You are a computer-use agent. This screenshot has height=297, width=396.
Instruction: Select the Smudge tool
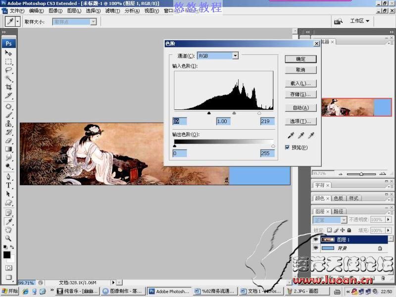pyautogui.click(x=8, y=157)
